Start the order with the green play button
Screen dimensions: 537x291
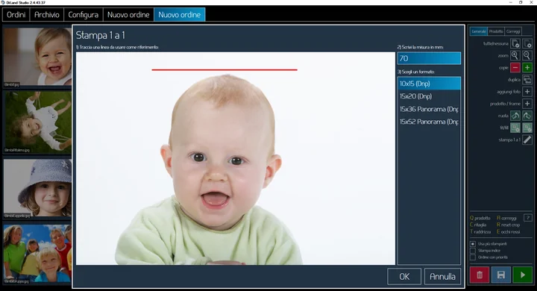coord(523,275)
